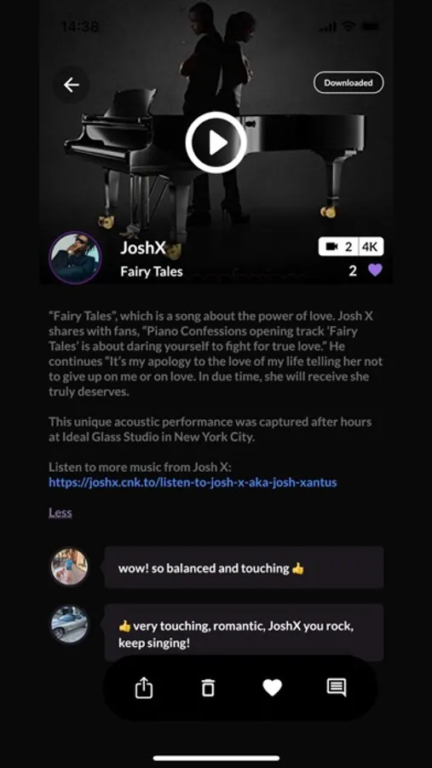Delete download using the trash icon
This screenshot has height=768, width=432.
(x=208, y=688)
